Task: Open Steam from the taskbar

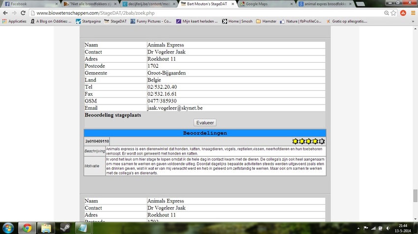Action: point(64,228)
